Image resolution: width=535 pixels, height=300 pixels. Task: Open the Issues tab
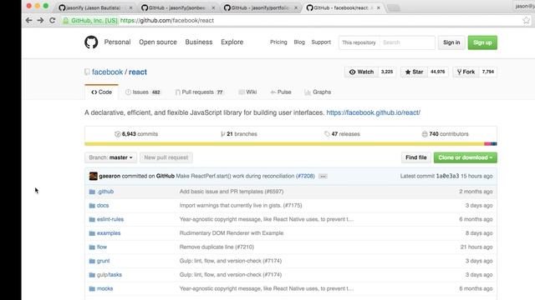tap(143, 92)
